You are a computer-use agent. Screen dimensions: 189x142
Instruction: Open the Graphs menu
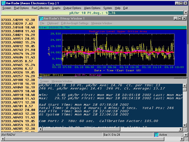point(56,8)
